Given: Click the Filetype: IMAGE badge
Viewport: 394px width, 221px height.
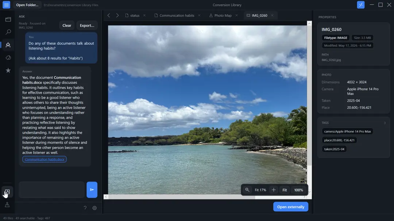Looking at the screenshot, I should (336, 38).
